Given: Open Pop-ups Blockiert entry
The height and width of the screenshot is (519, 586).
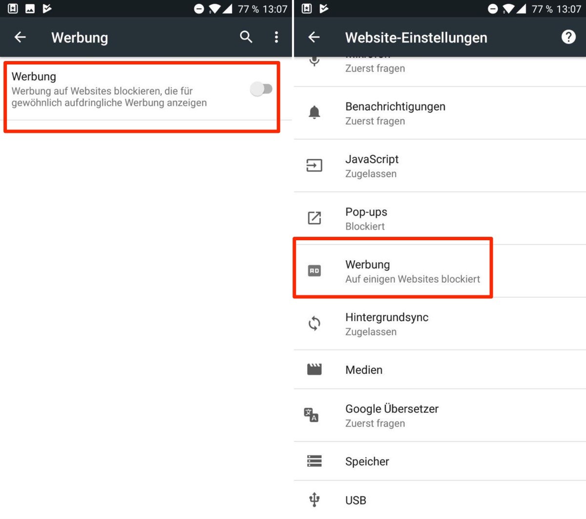Looking at the screenshot, I should [440, 219].
